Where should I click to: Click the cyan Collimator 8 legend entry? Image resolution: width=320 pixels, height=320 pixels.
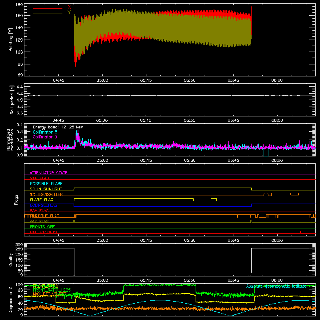45,132
